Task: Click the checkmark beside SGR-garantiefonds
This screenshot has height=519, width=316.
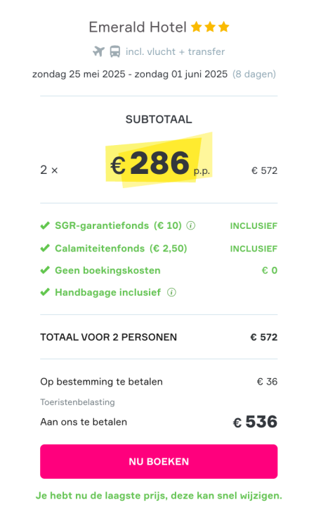Action: [45, 225]
